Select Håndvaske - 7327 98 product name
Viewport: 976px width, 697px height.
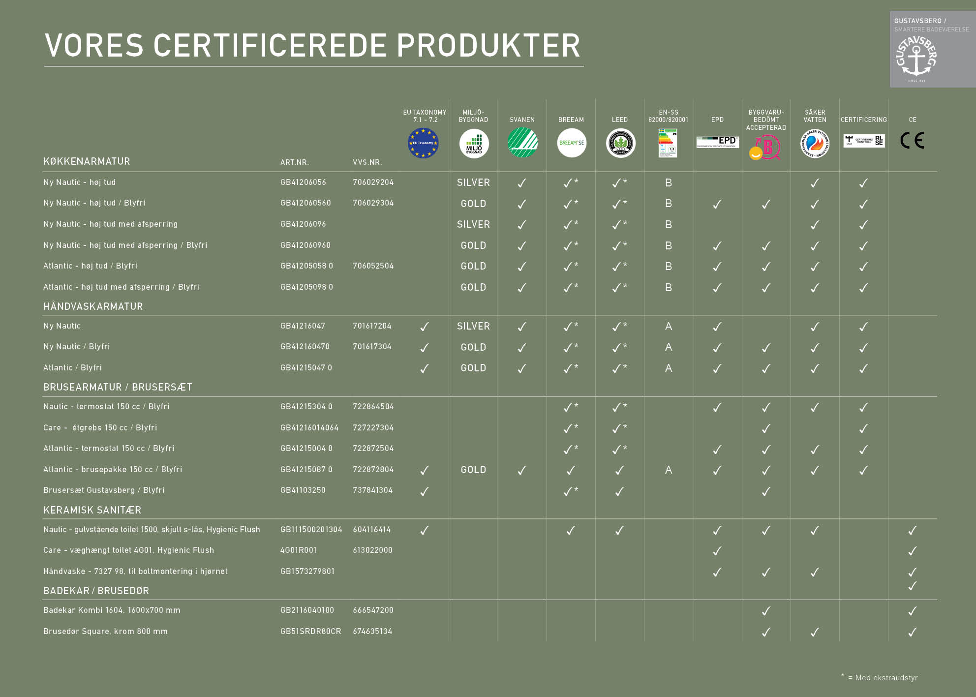point(135,571)
